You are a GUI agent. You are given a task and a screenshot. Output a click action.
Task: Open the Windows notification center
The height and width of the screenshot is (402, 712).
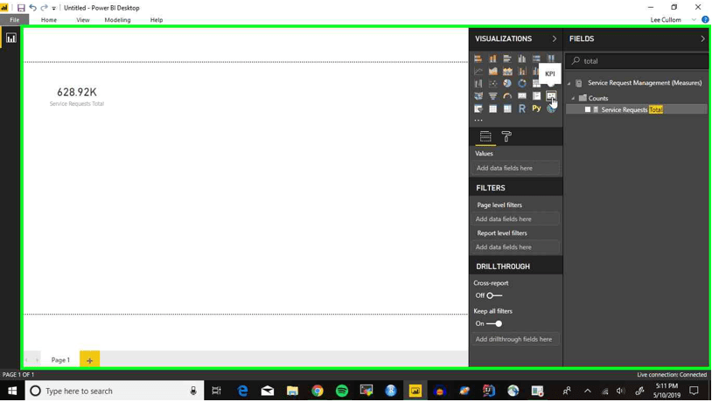coord(694,391)
